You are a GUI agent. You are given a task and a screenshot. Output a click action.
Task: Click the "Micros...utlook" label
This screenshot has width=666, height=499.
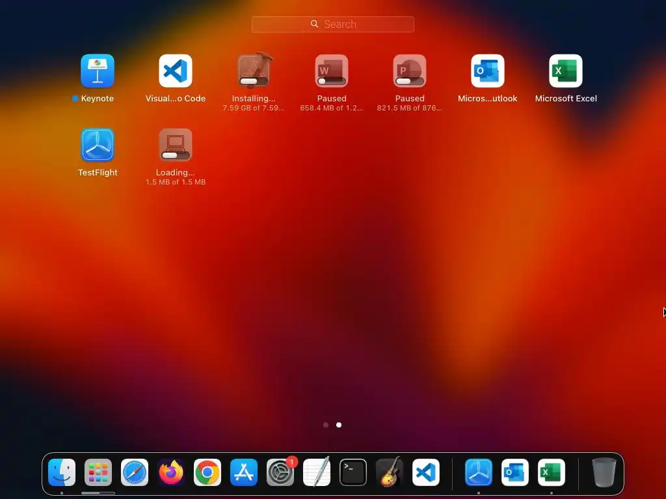coord(488,99)
